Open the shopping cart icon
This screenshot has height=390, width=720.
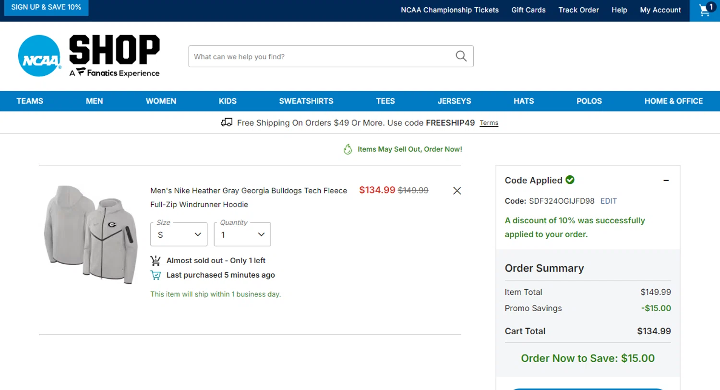[x=705, y=10]
